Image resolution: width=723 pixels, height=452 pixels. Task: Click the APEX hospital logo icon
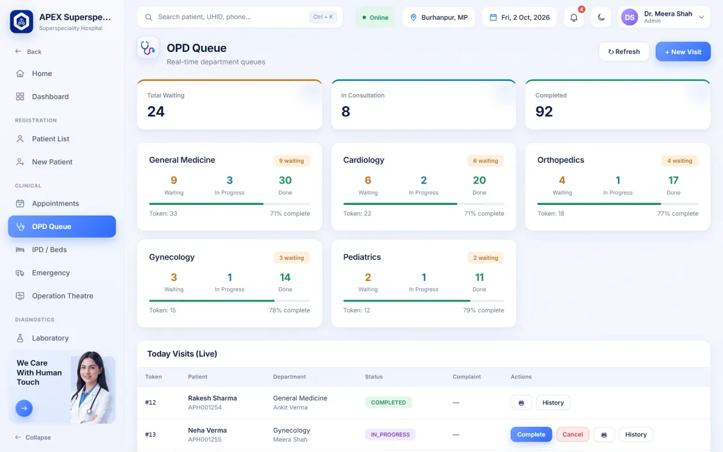pyautogui.click(x=22, y=22)
